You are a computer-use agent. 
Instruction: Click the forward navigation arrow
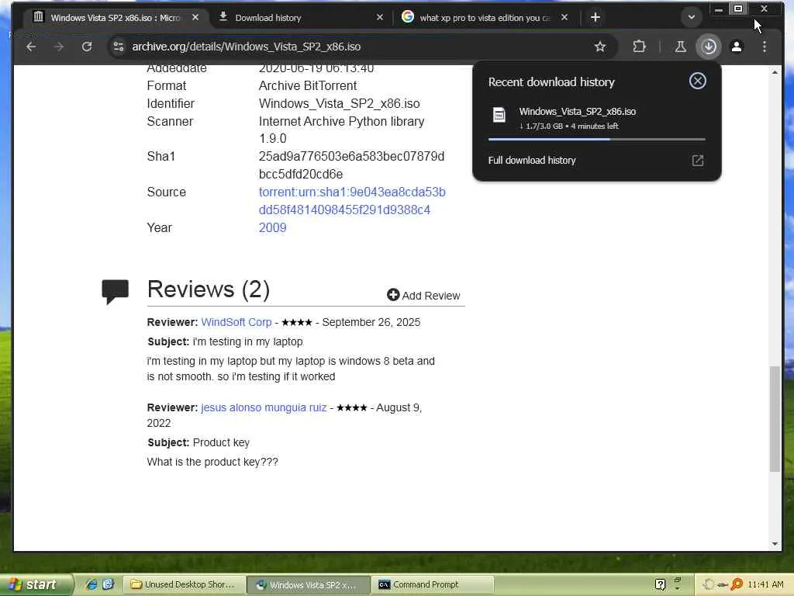tap(59, 47)
